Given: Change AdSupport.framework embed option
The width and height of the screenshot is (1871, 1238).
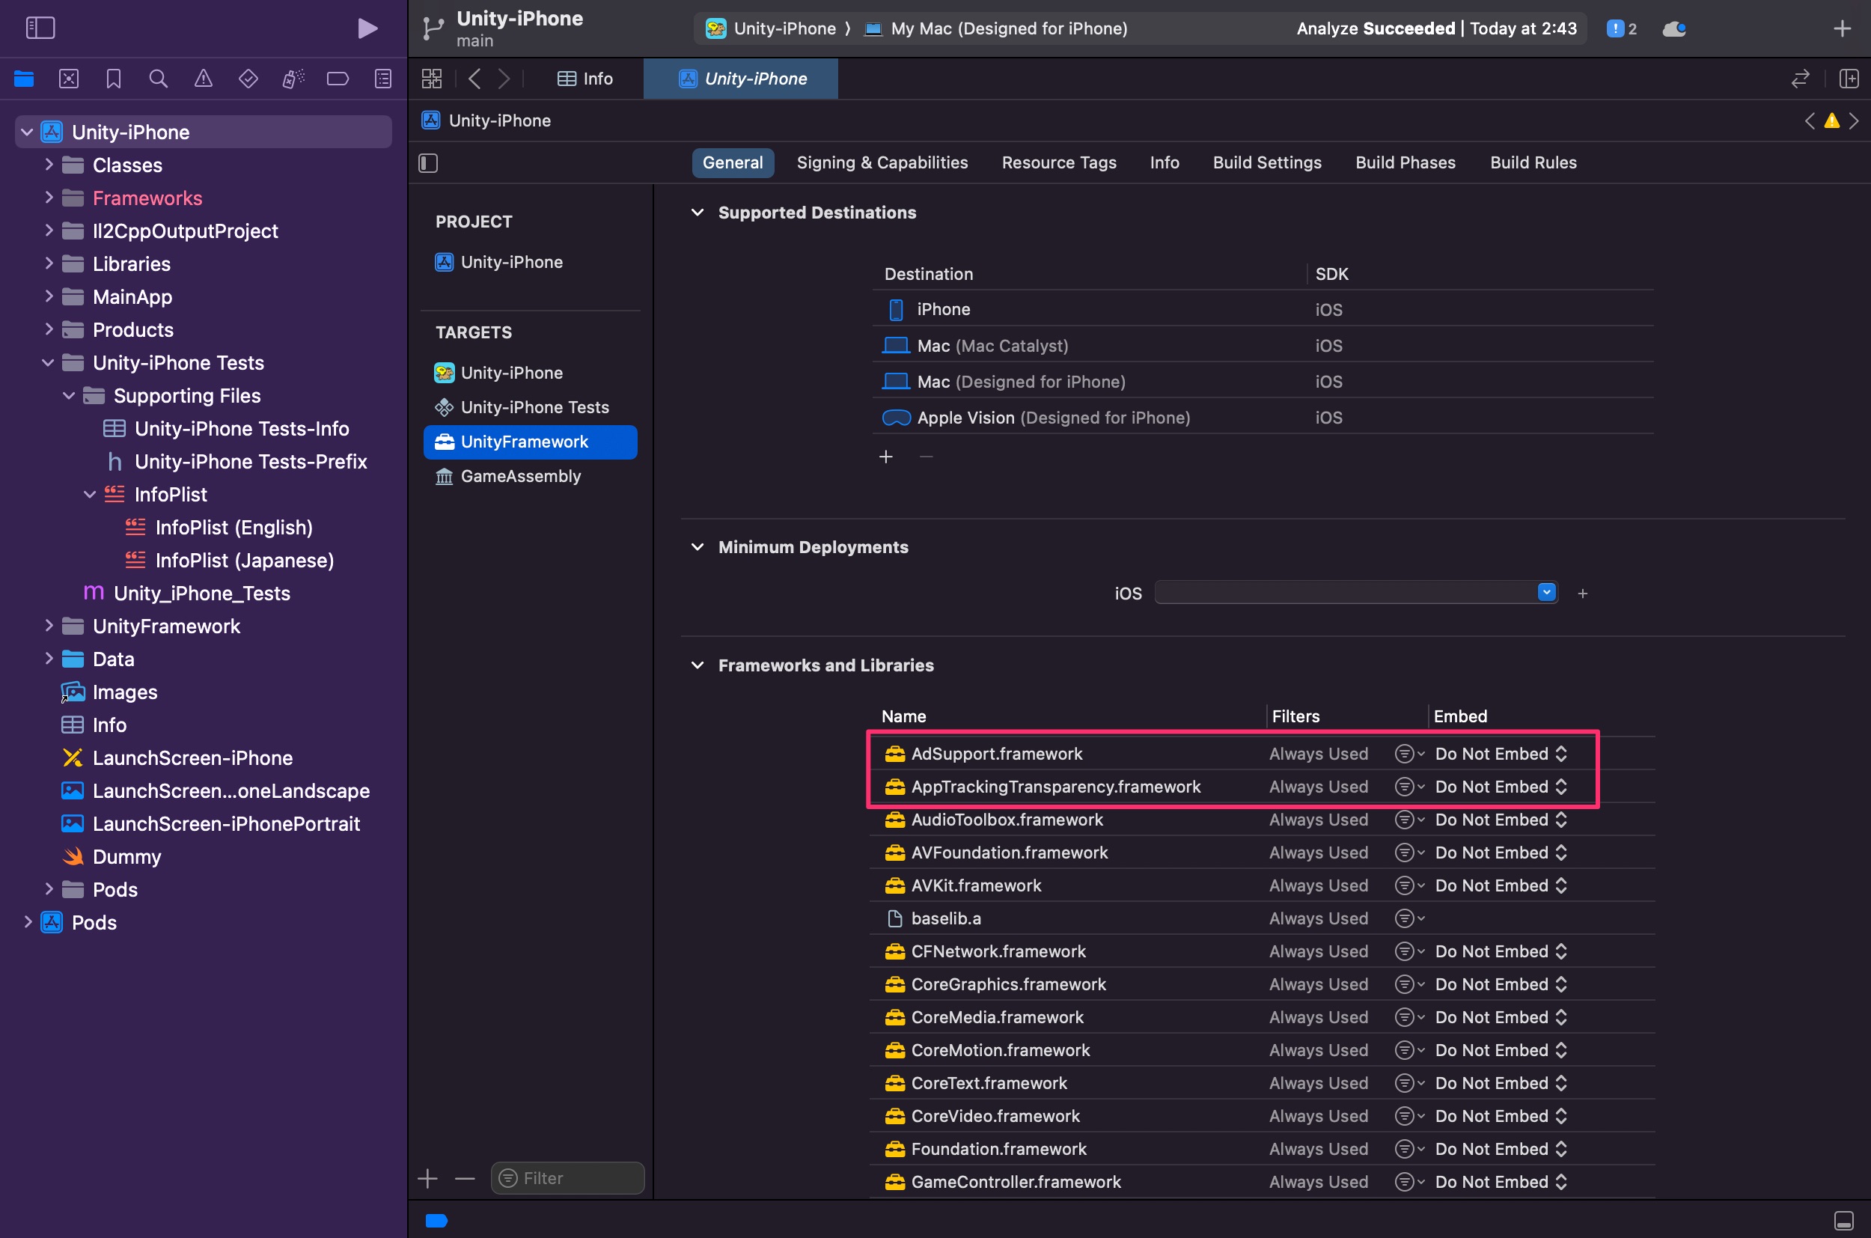Looking at the screenshot, I should pos(1501,754).
